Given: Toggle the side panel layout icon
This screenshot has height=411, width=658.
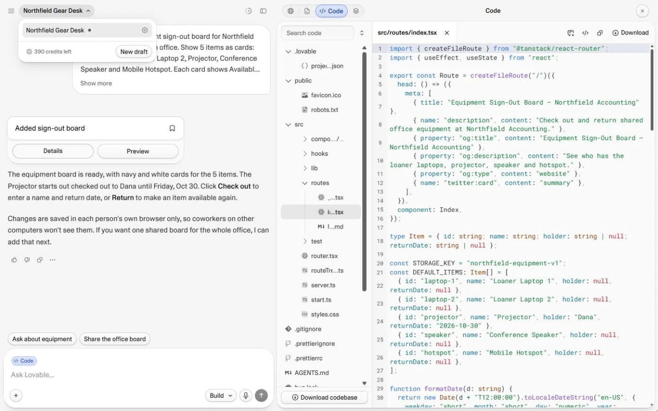Looking at the screenshot, I should tap(263, 11).
